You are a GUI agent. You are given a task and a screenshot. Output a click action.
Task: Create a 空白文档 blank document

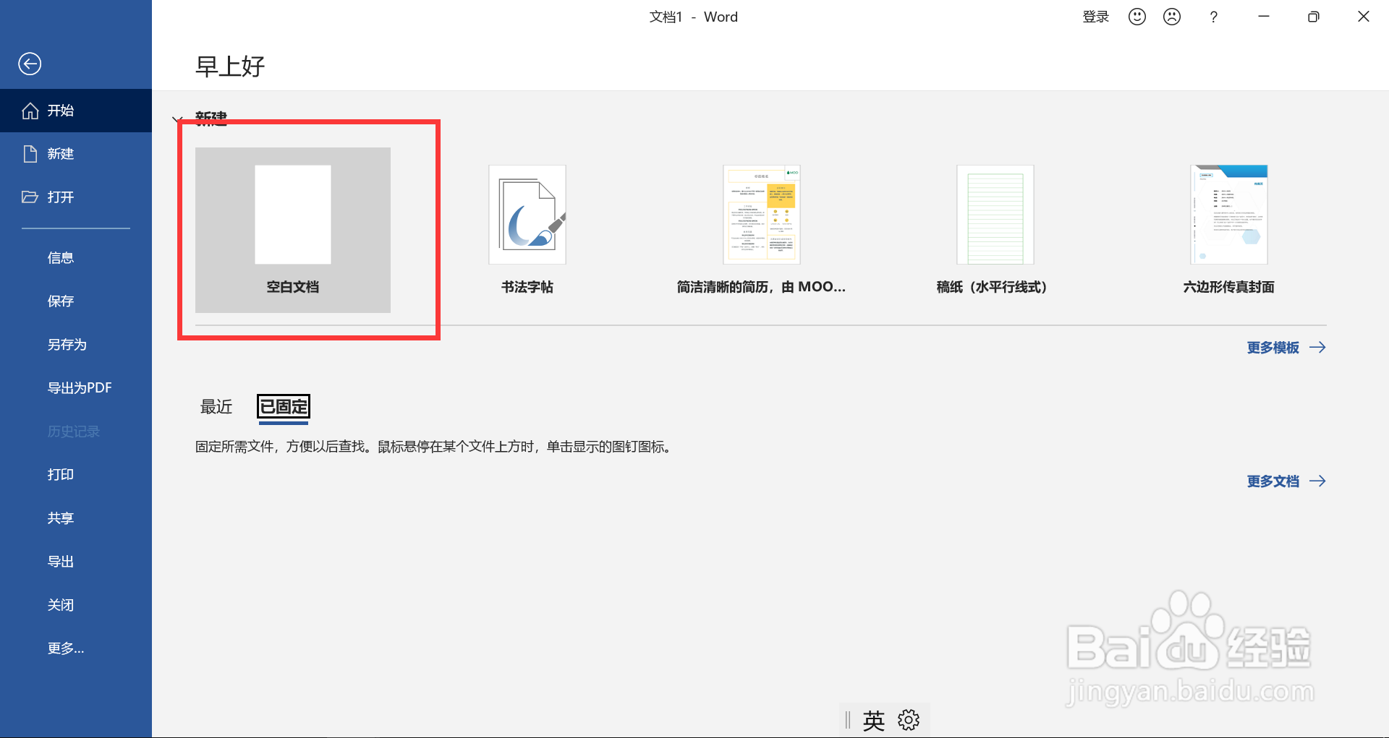(x=293, y=230)
